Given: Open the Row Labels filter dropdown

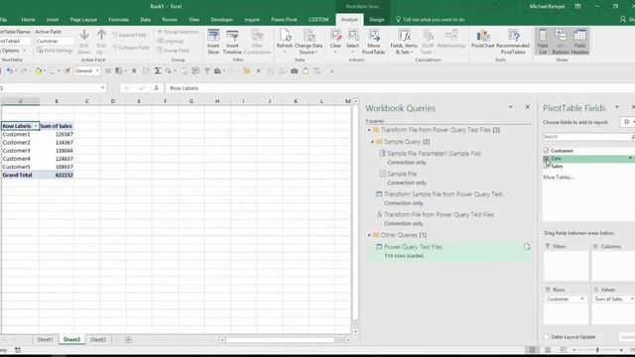Looking at the screenshot, I should (36, 126).
